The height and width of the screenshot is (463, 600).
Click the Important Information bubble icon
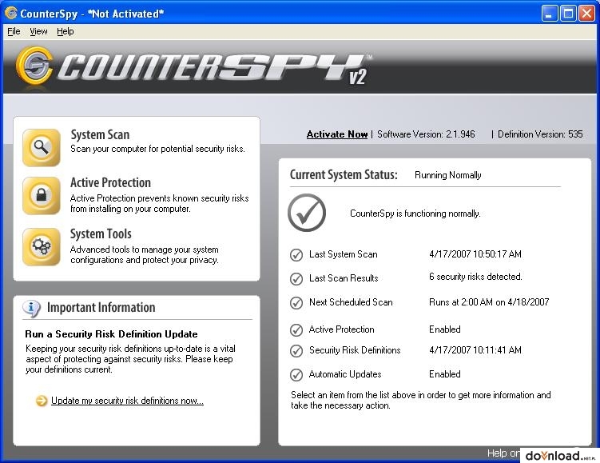click(x=32, y=309)
